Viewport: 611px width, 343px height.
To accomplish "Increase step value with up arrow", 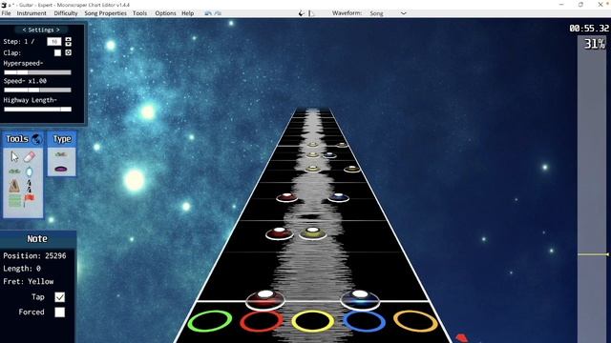I will tap(68, 39).
